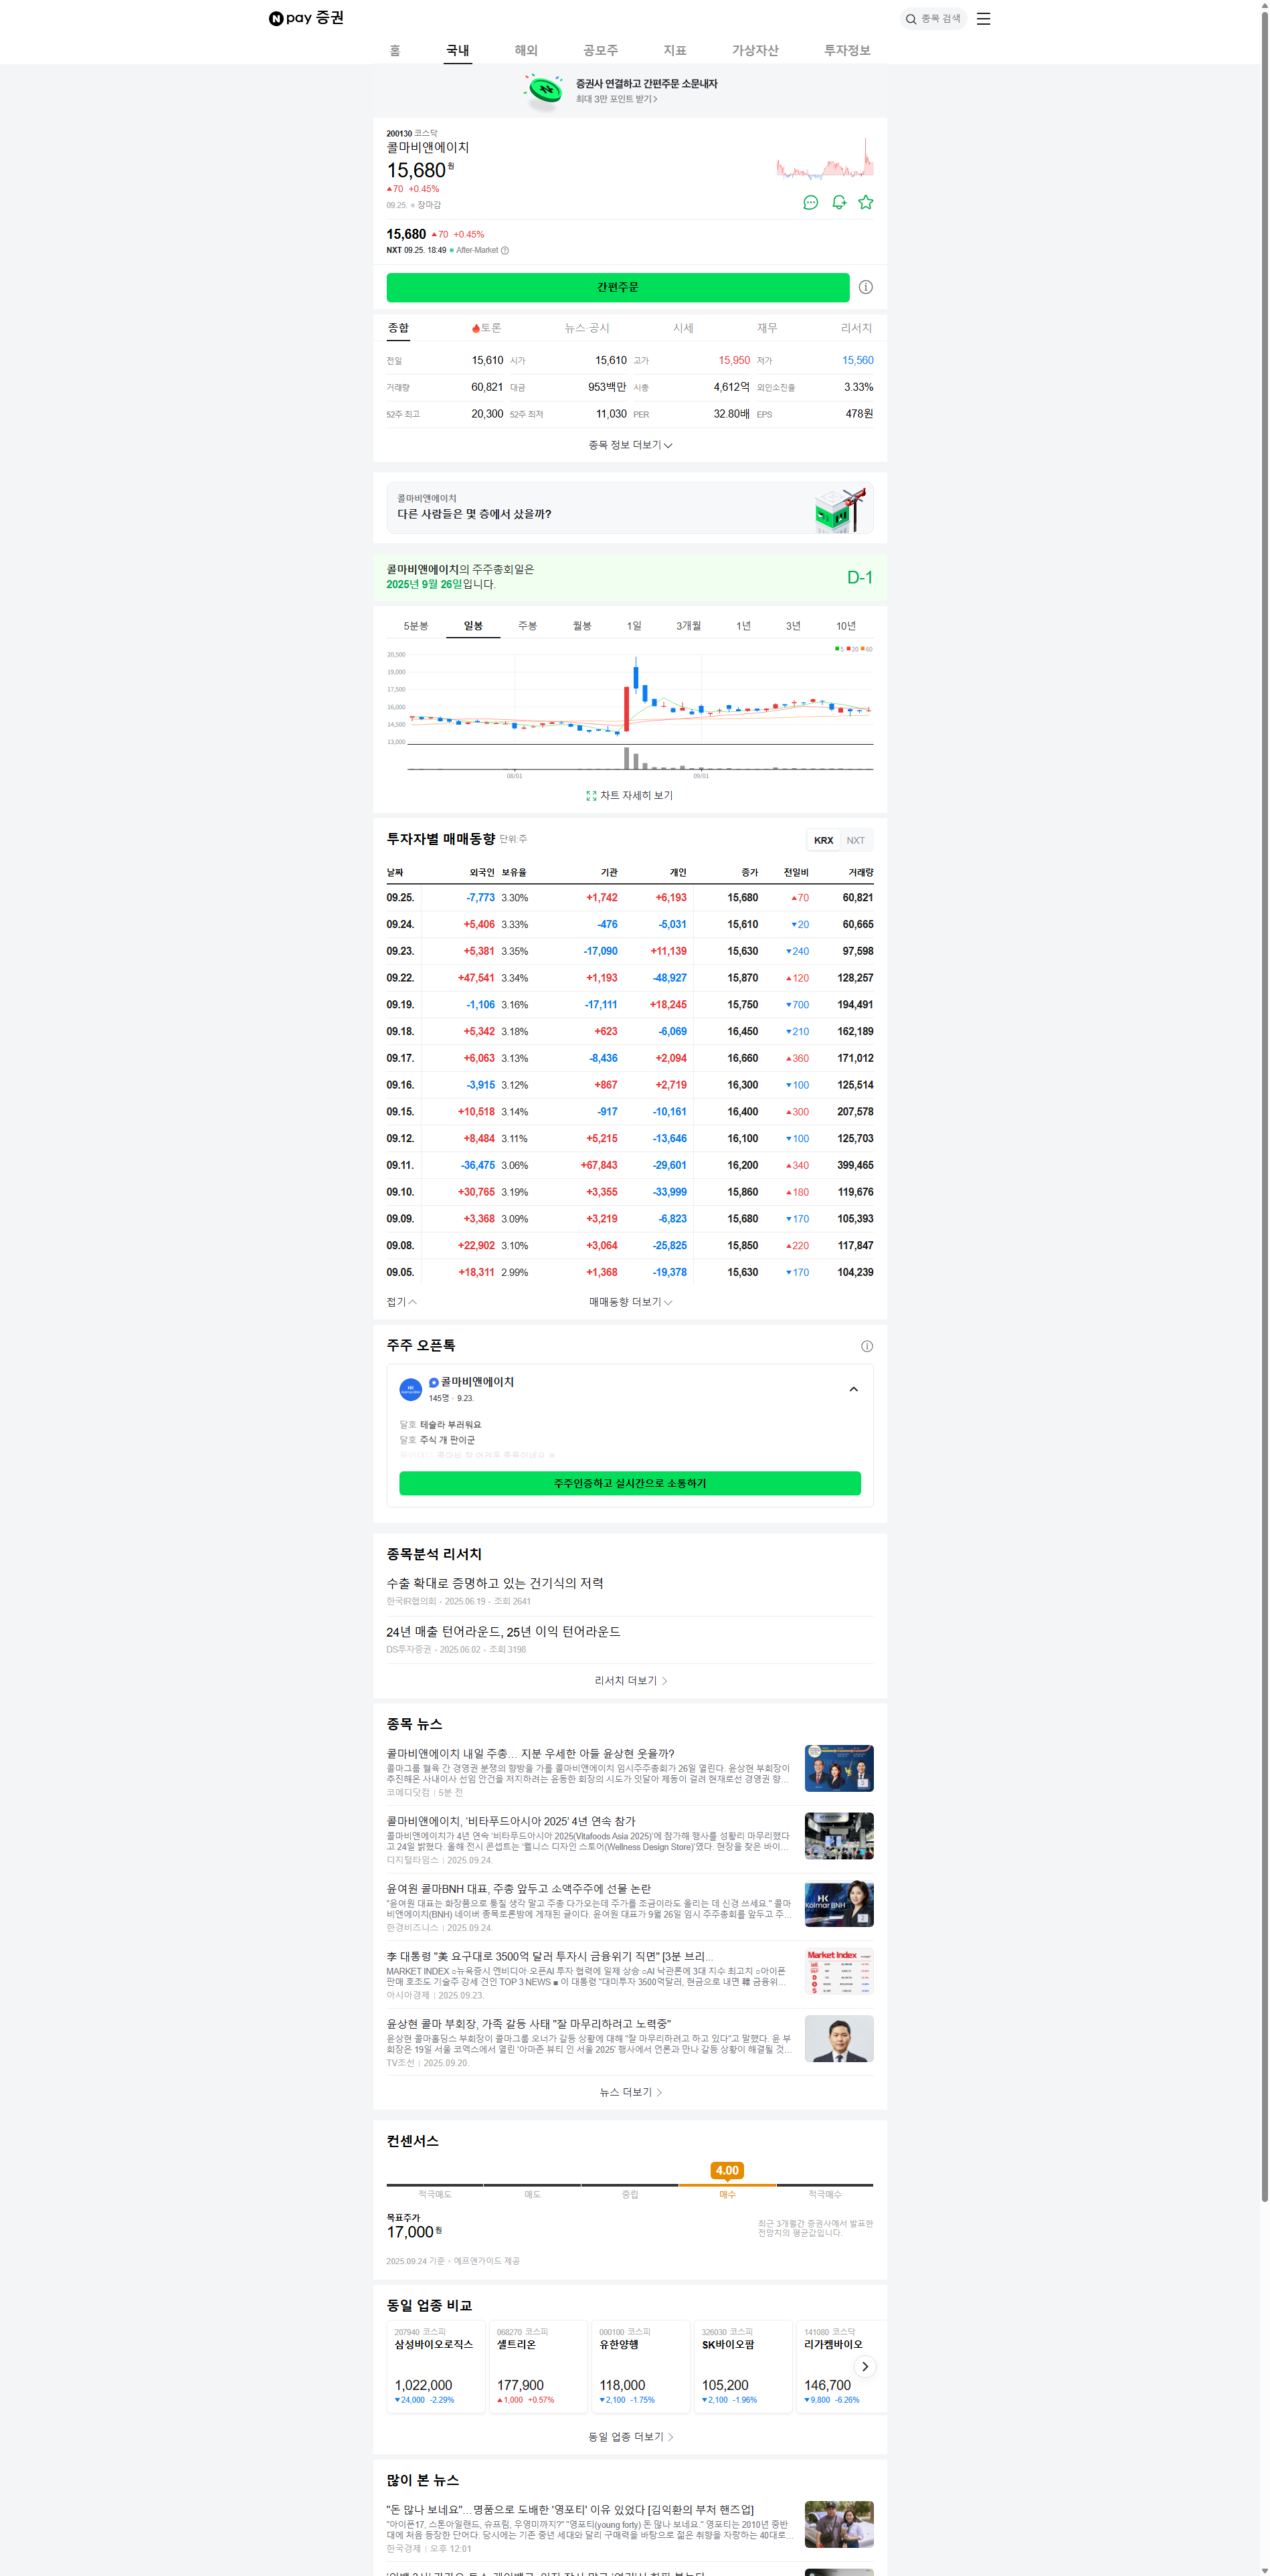Open the 공모주 tab
The image size is (1270, 2576).
[x=601, y=50]
